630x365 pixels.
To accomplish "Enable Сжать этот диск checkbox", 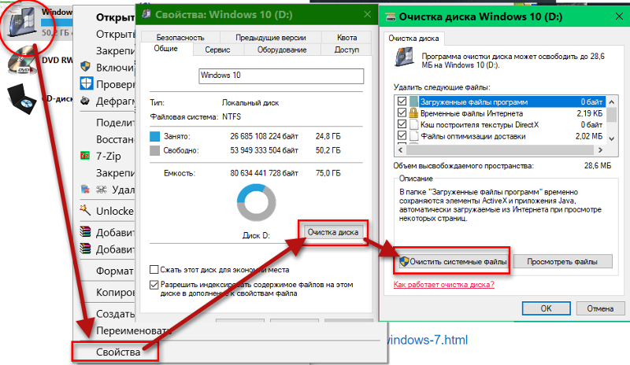I will pyautogui.click(x=154, y=270).
